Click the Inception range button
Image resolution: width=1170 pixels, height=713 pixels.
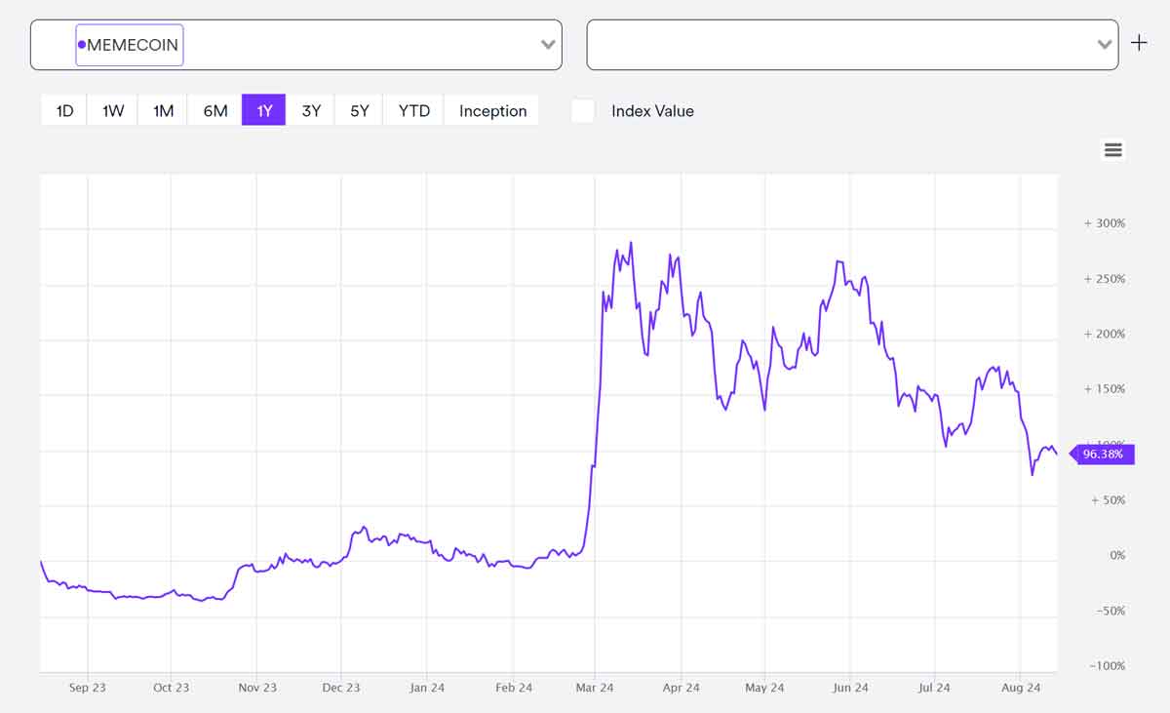point(492,111)
